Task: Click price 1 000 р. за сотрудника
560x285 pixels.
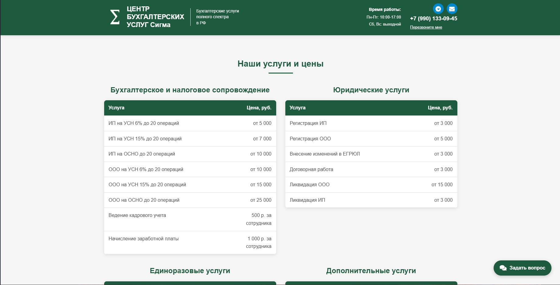Action: click(259, 242)
